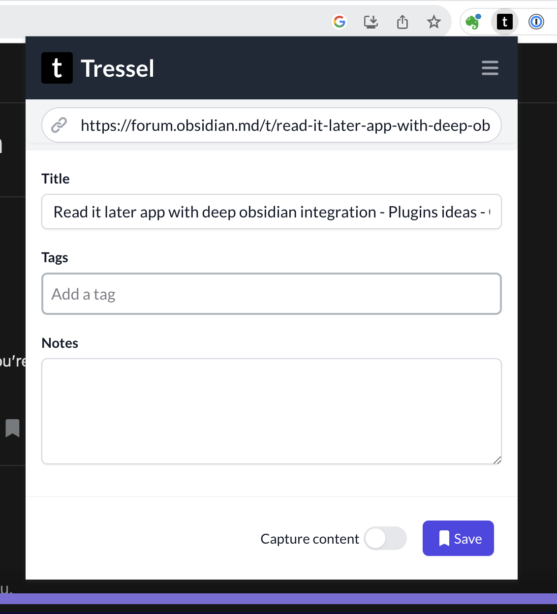
Task: Bookmark this page with the star icon
Action: pyautogui.click(x=433, y=22)
